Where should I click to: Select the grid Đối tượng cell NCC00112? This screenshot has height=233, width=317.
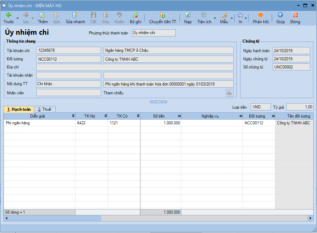click(x=259, y=123)
